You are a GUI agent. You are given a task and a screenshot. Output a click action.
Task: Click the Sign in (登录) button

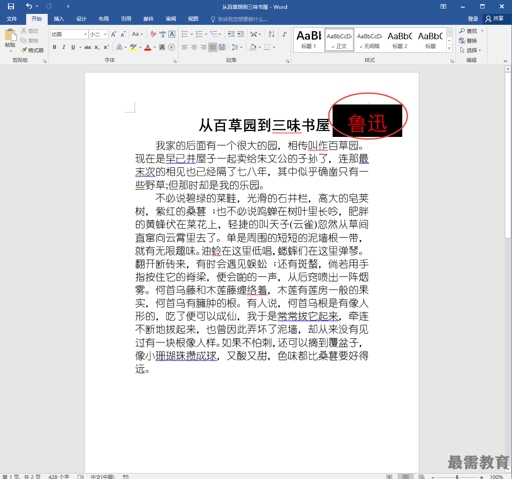[x=473, y=19]
